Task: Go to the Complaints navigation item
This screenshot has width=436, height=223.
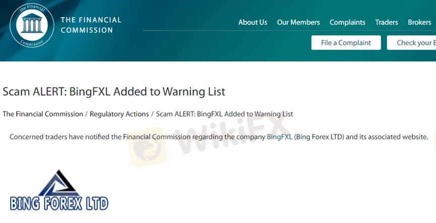Action: [347, 23]
